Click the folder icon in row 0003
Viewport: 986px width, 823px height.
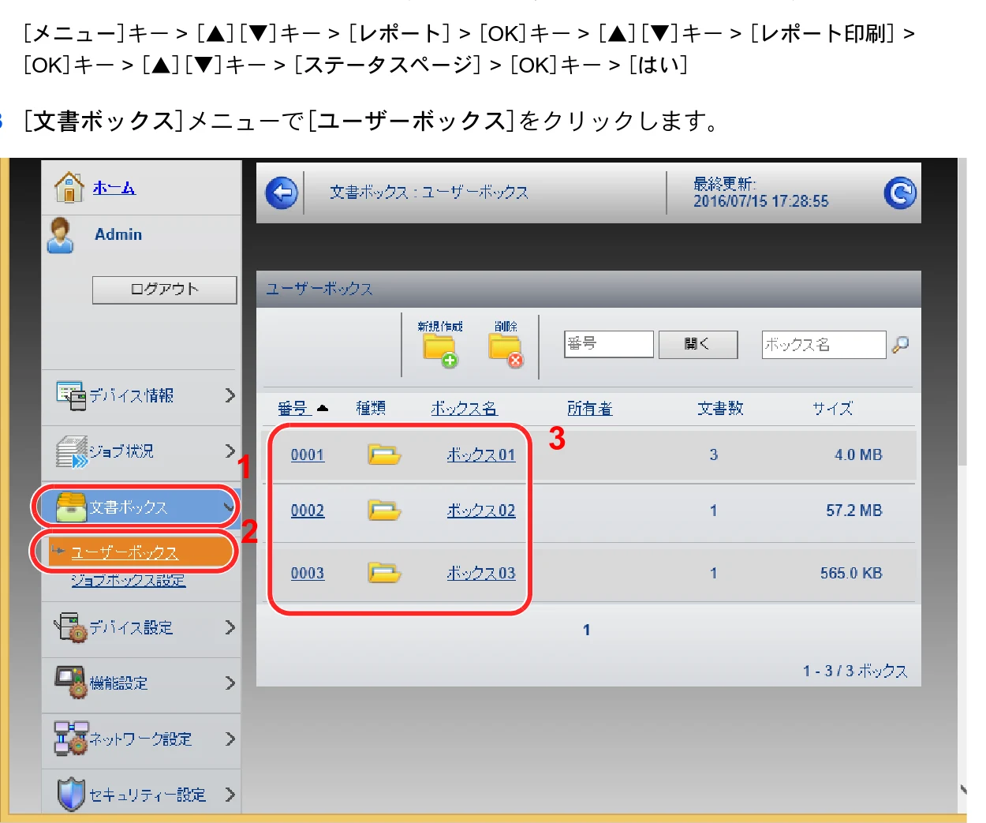(385, 573)
